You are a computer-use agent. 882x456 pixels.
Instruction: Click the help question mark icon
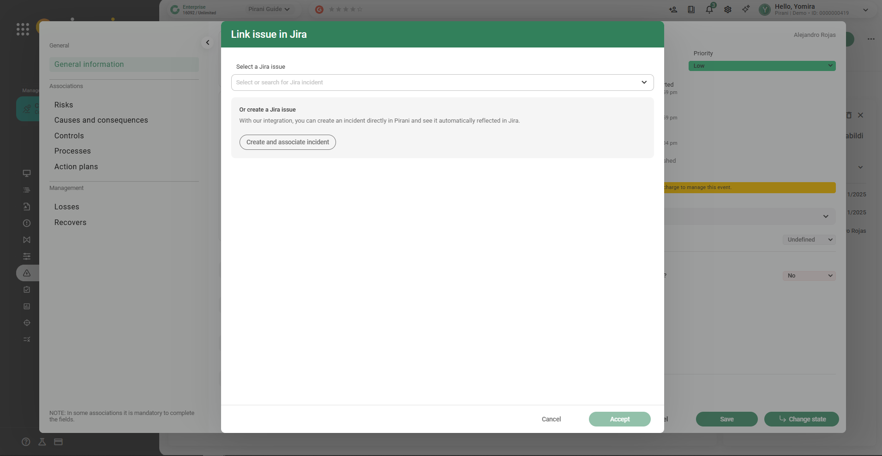click(x=26, y=442)
